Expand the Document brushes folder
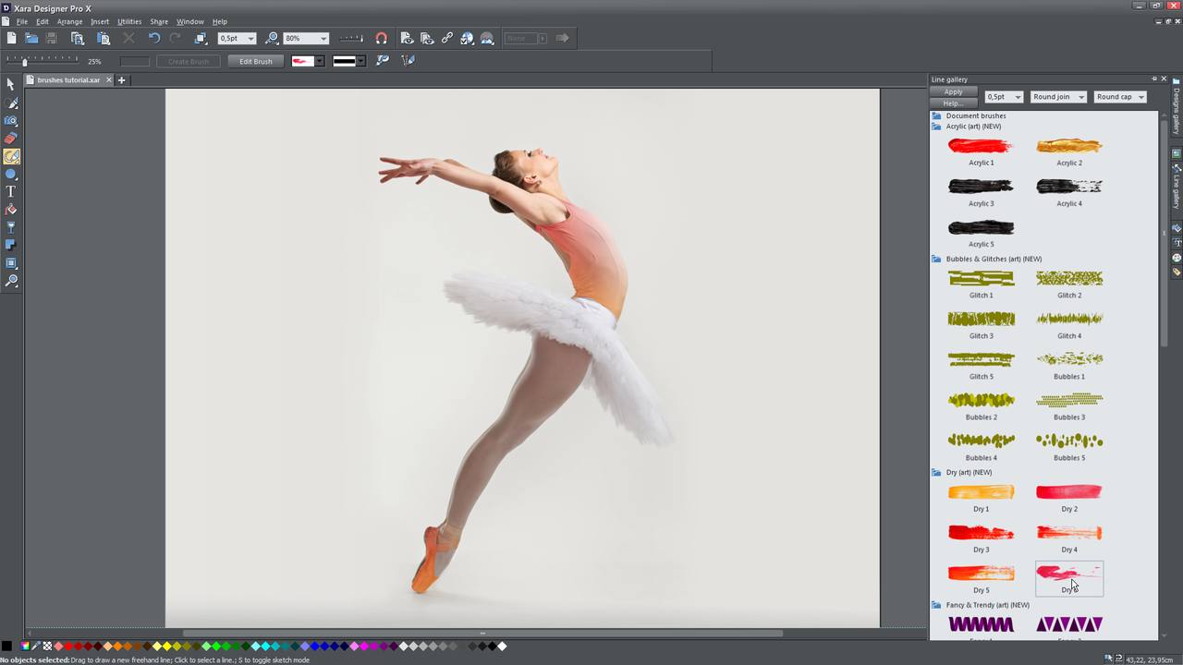The height and width of the screenshot is (665, 1183). tap(936, 116)
